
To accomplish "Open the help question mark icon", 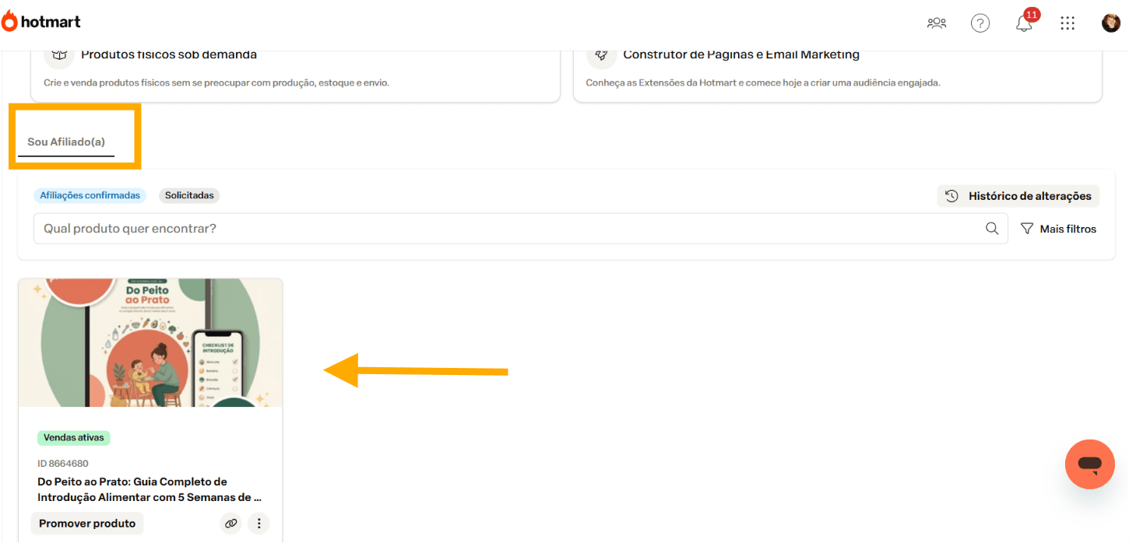I will point(980,23).
